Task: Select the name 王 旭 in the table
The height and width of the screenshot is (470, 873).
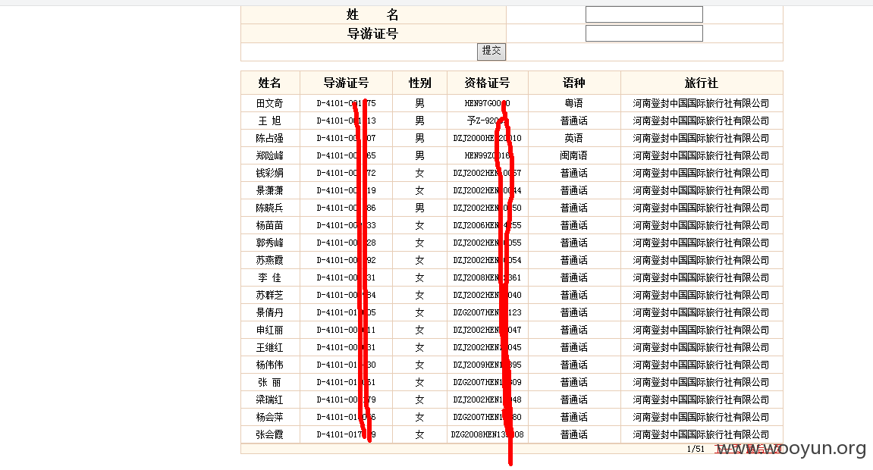Action: click(x=270, y=121)
